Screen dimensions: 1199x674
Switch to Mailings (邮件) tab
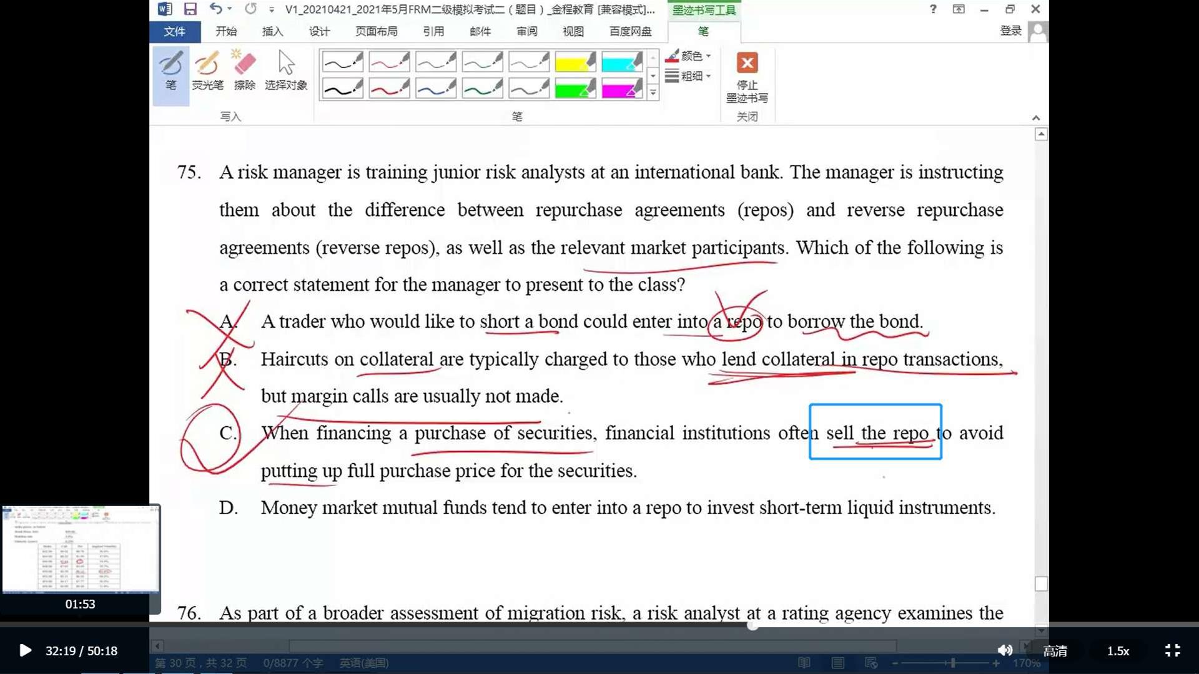click(480, 31)
